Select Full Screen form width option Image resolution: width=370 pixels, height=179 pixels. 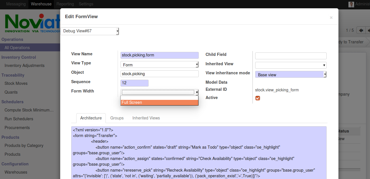point(159,102)
